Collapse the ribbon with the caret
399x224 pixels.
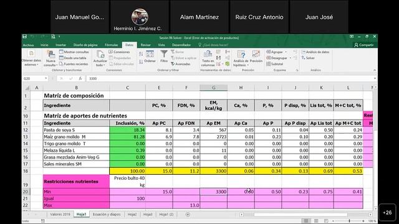pyautogui.click(x=374, y=70)
